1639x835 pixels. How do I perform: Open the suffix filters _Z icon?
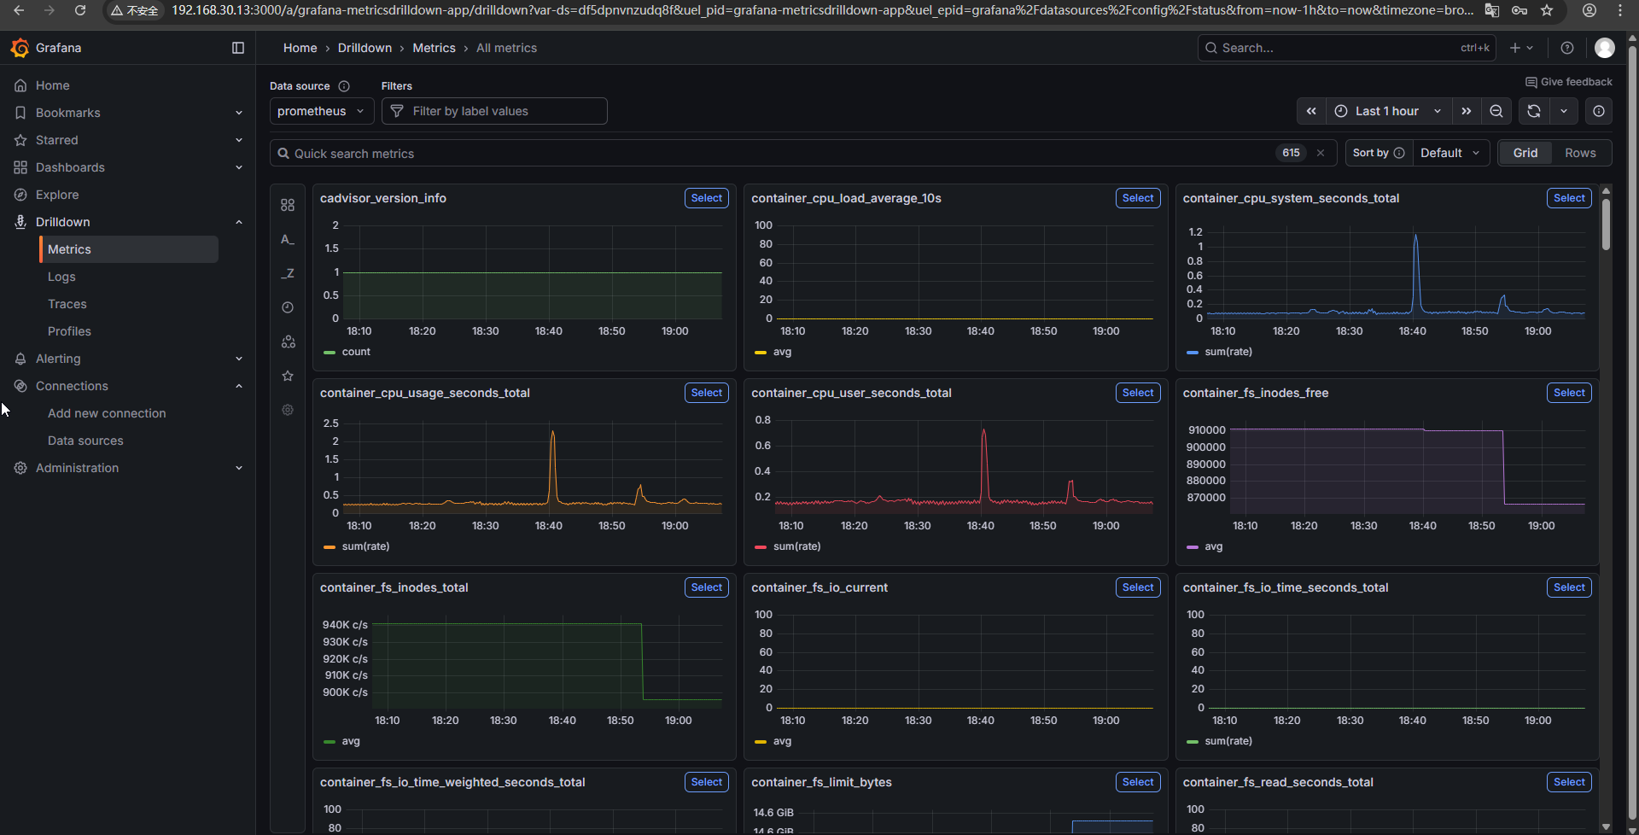tap(288, 273)
